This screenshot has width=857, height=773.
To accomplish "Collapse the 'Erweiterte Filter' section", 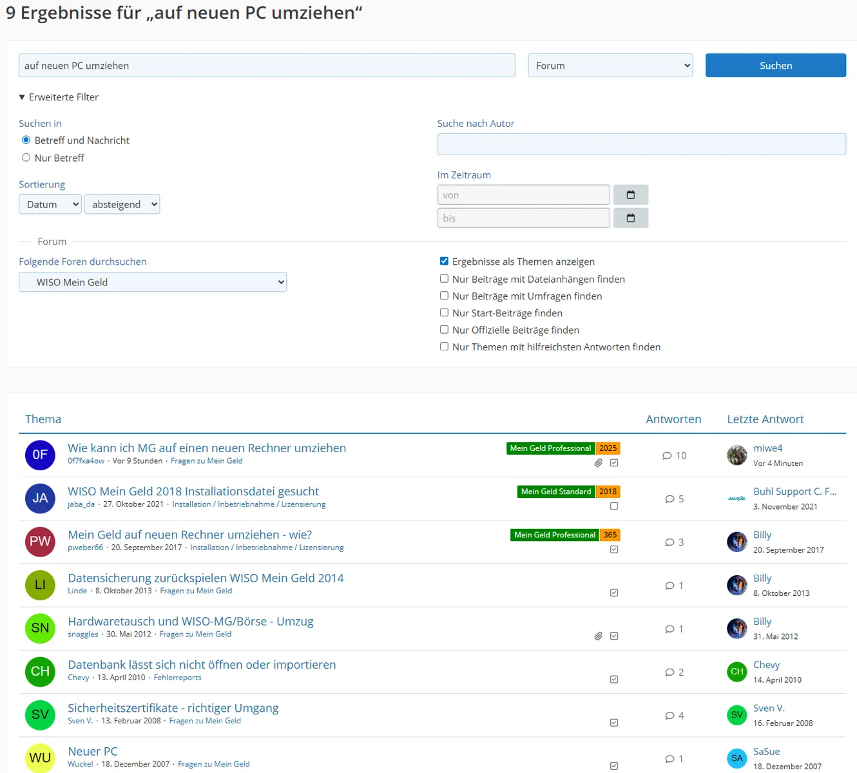I will pos(59,97).
